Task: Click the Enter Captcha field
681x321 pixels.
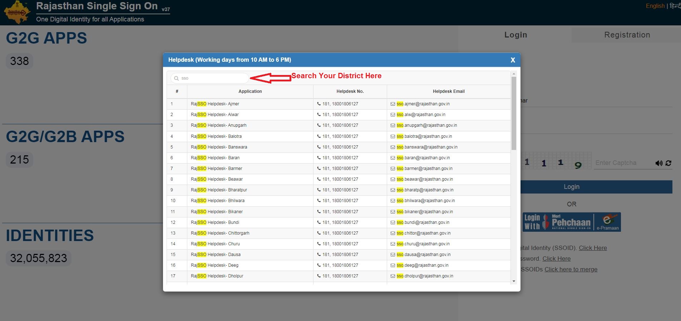Action: tap(623, 163)
